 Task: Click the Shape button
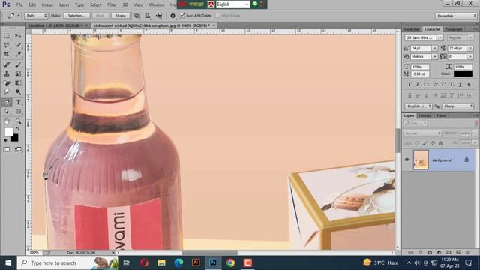(x=120, y=16)
